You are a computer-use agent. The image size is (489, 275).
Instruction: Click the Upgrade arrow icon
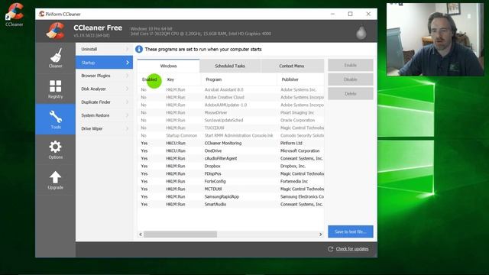point(55,177)
